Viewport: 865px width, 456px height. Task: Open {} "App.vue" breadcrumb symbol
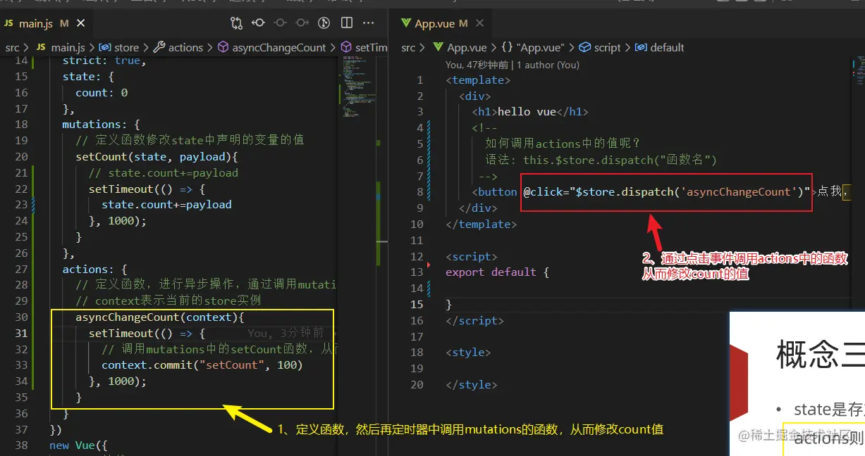(533, 48)
